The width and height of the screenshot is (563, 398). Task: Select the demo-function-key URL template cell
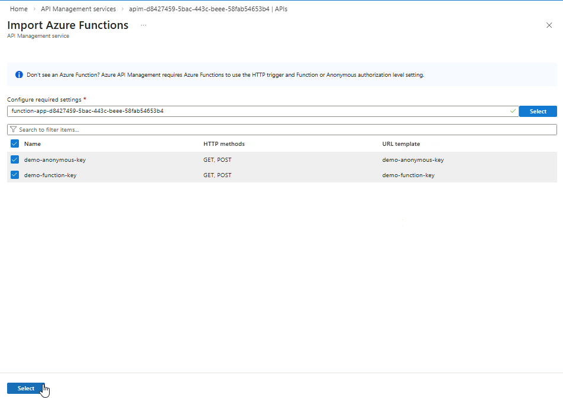click(x=408, y=175)
